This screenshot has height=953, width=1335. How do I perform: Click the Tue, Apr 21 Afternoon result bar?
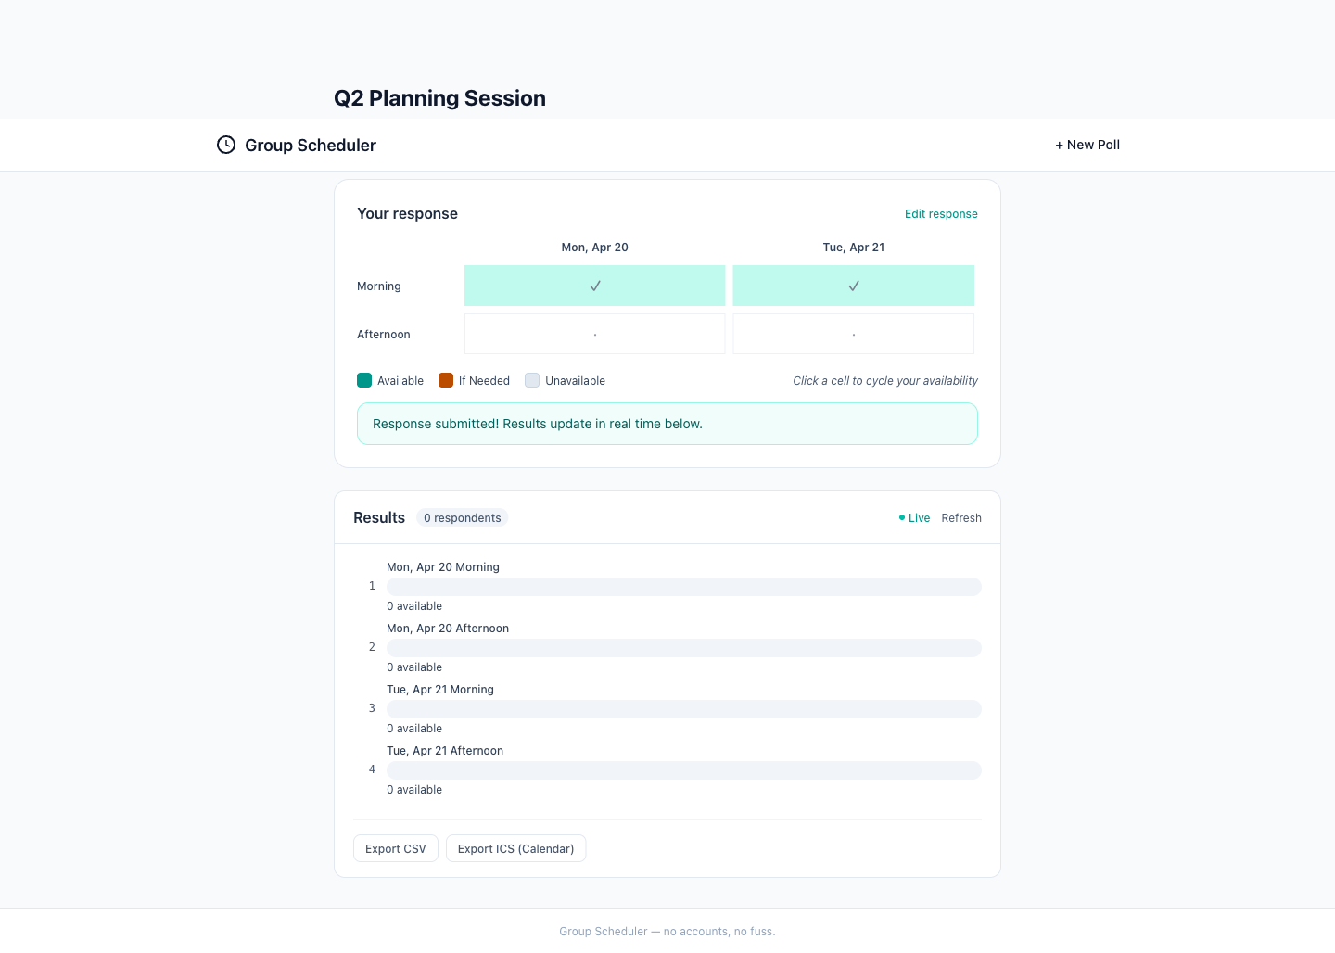[683, 770]
